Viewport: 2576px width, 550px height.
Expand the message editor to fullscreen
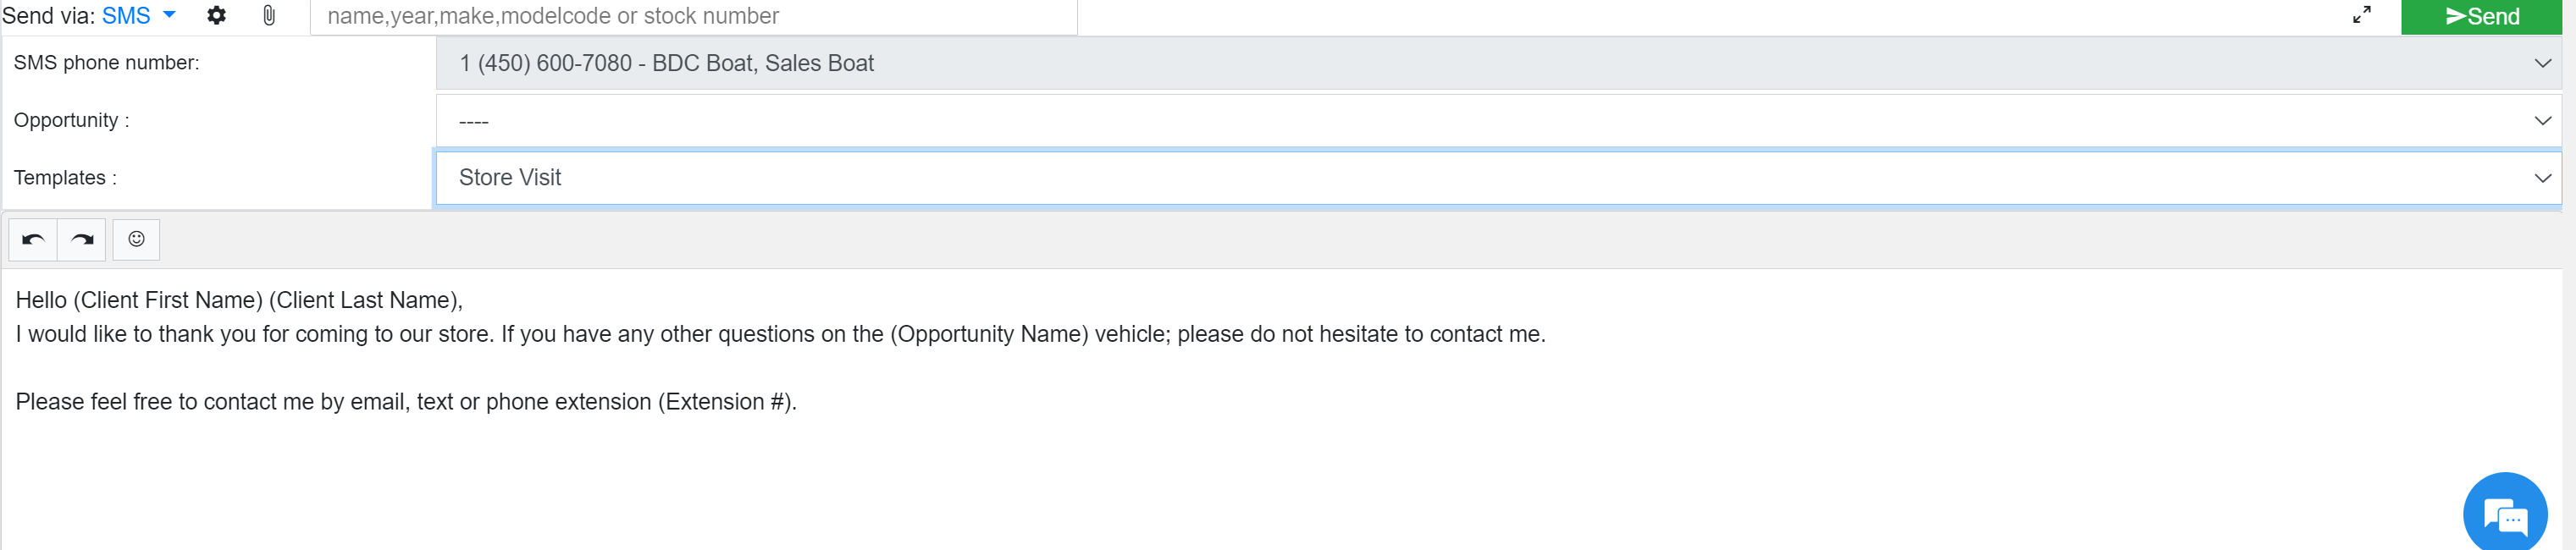click(2361, 15)
